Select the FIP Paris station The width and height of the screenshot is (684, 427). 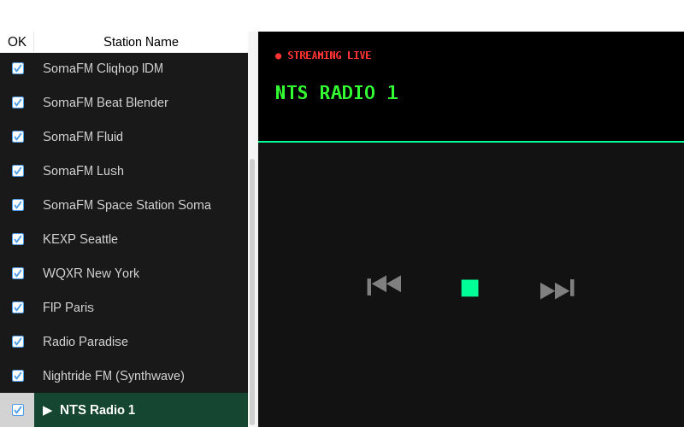point(68,307)
